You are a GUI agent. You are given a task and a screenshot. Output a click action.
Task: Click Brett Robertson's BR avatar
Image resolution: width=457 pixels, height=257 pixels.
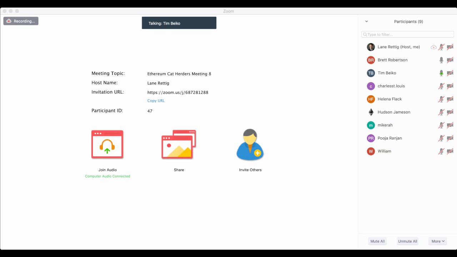click(371, 60)
